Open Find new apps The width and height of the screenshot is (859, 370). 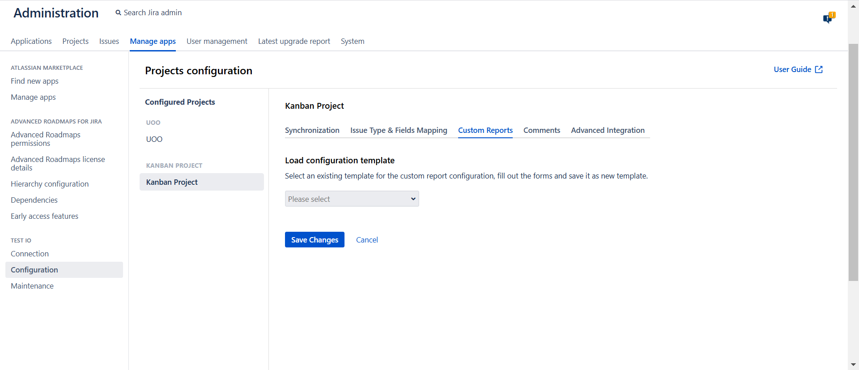tap(34, 81)
